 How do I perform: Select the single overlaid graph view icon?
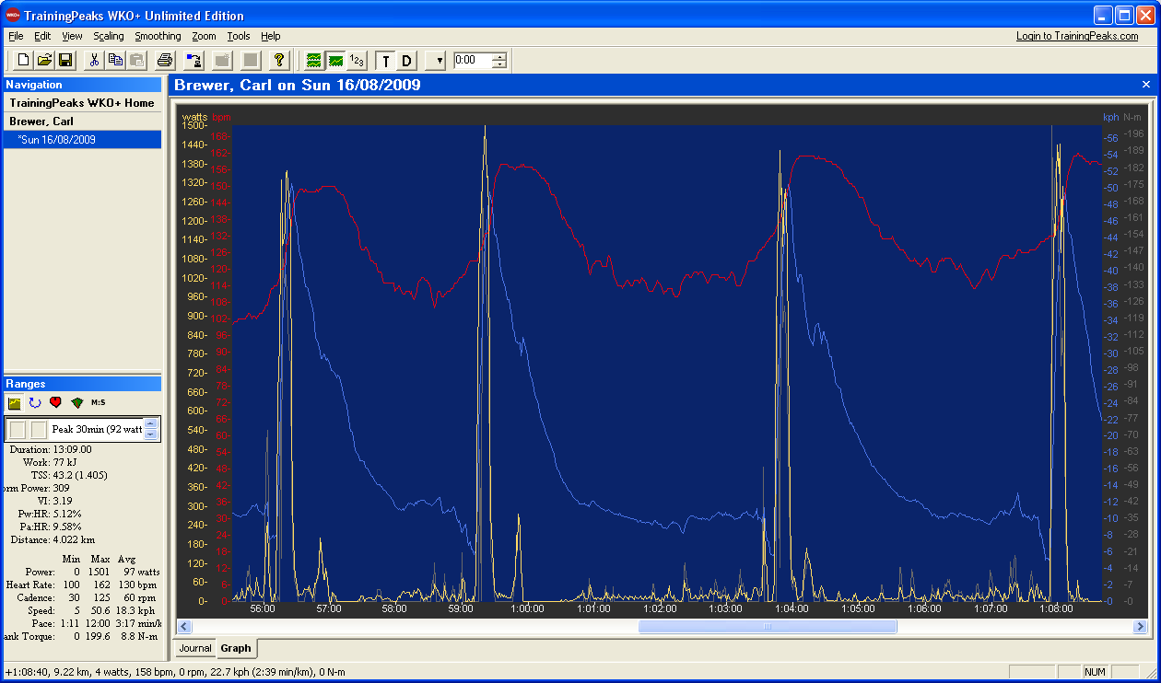[335, 60]
